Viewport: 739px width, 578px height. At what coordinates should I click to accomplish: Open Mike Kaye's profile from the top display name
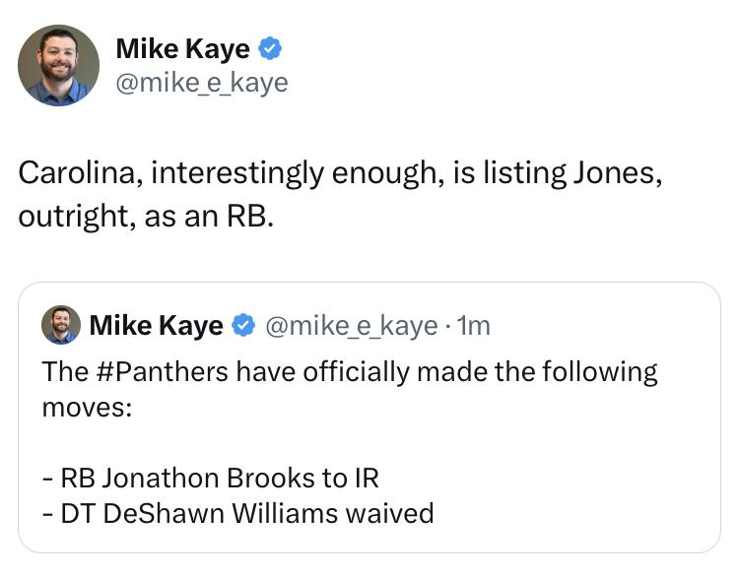pyautogui.click(x=182, y=47)
